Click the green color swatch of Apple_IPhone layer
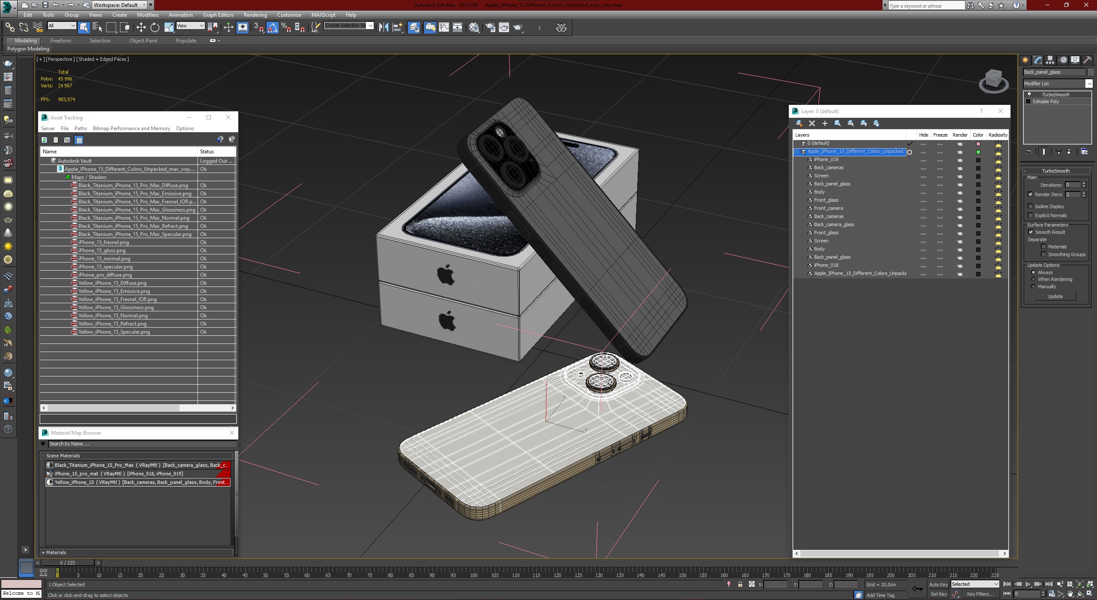 point(978,152)
